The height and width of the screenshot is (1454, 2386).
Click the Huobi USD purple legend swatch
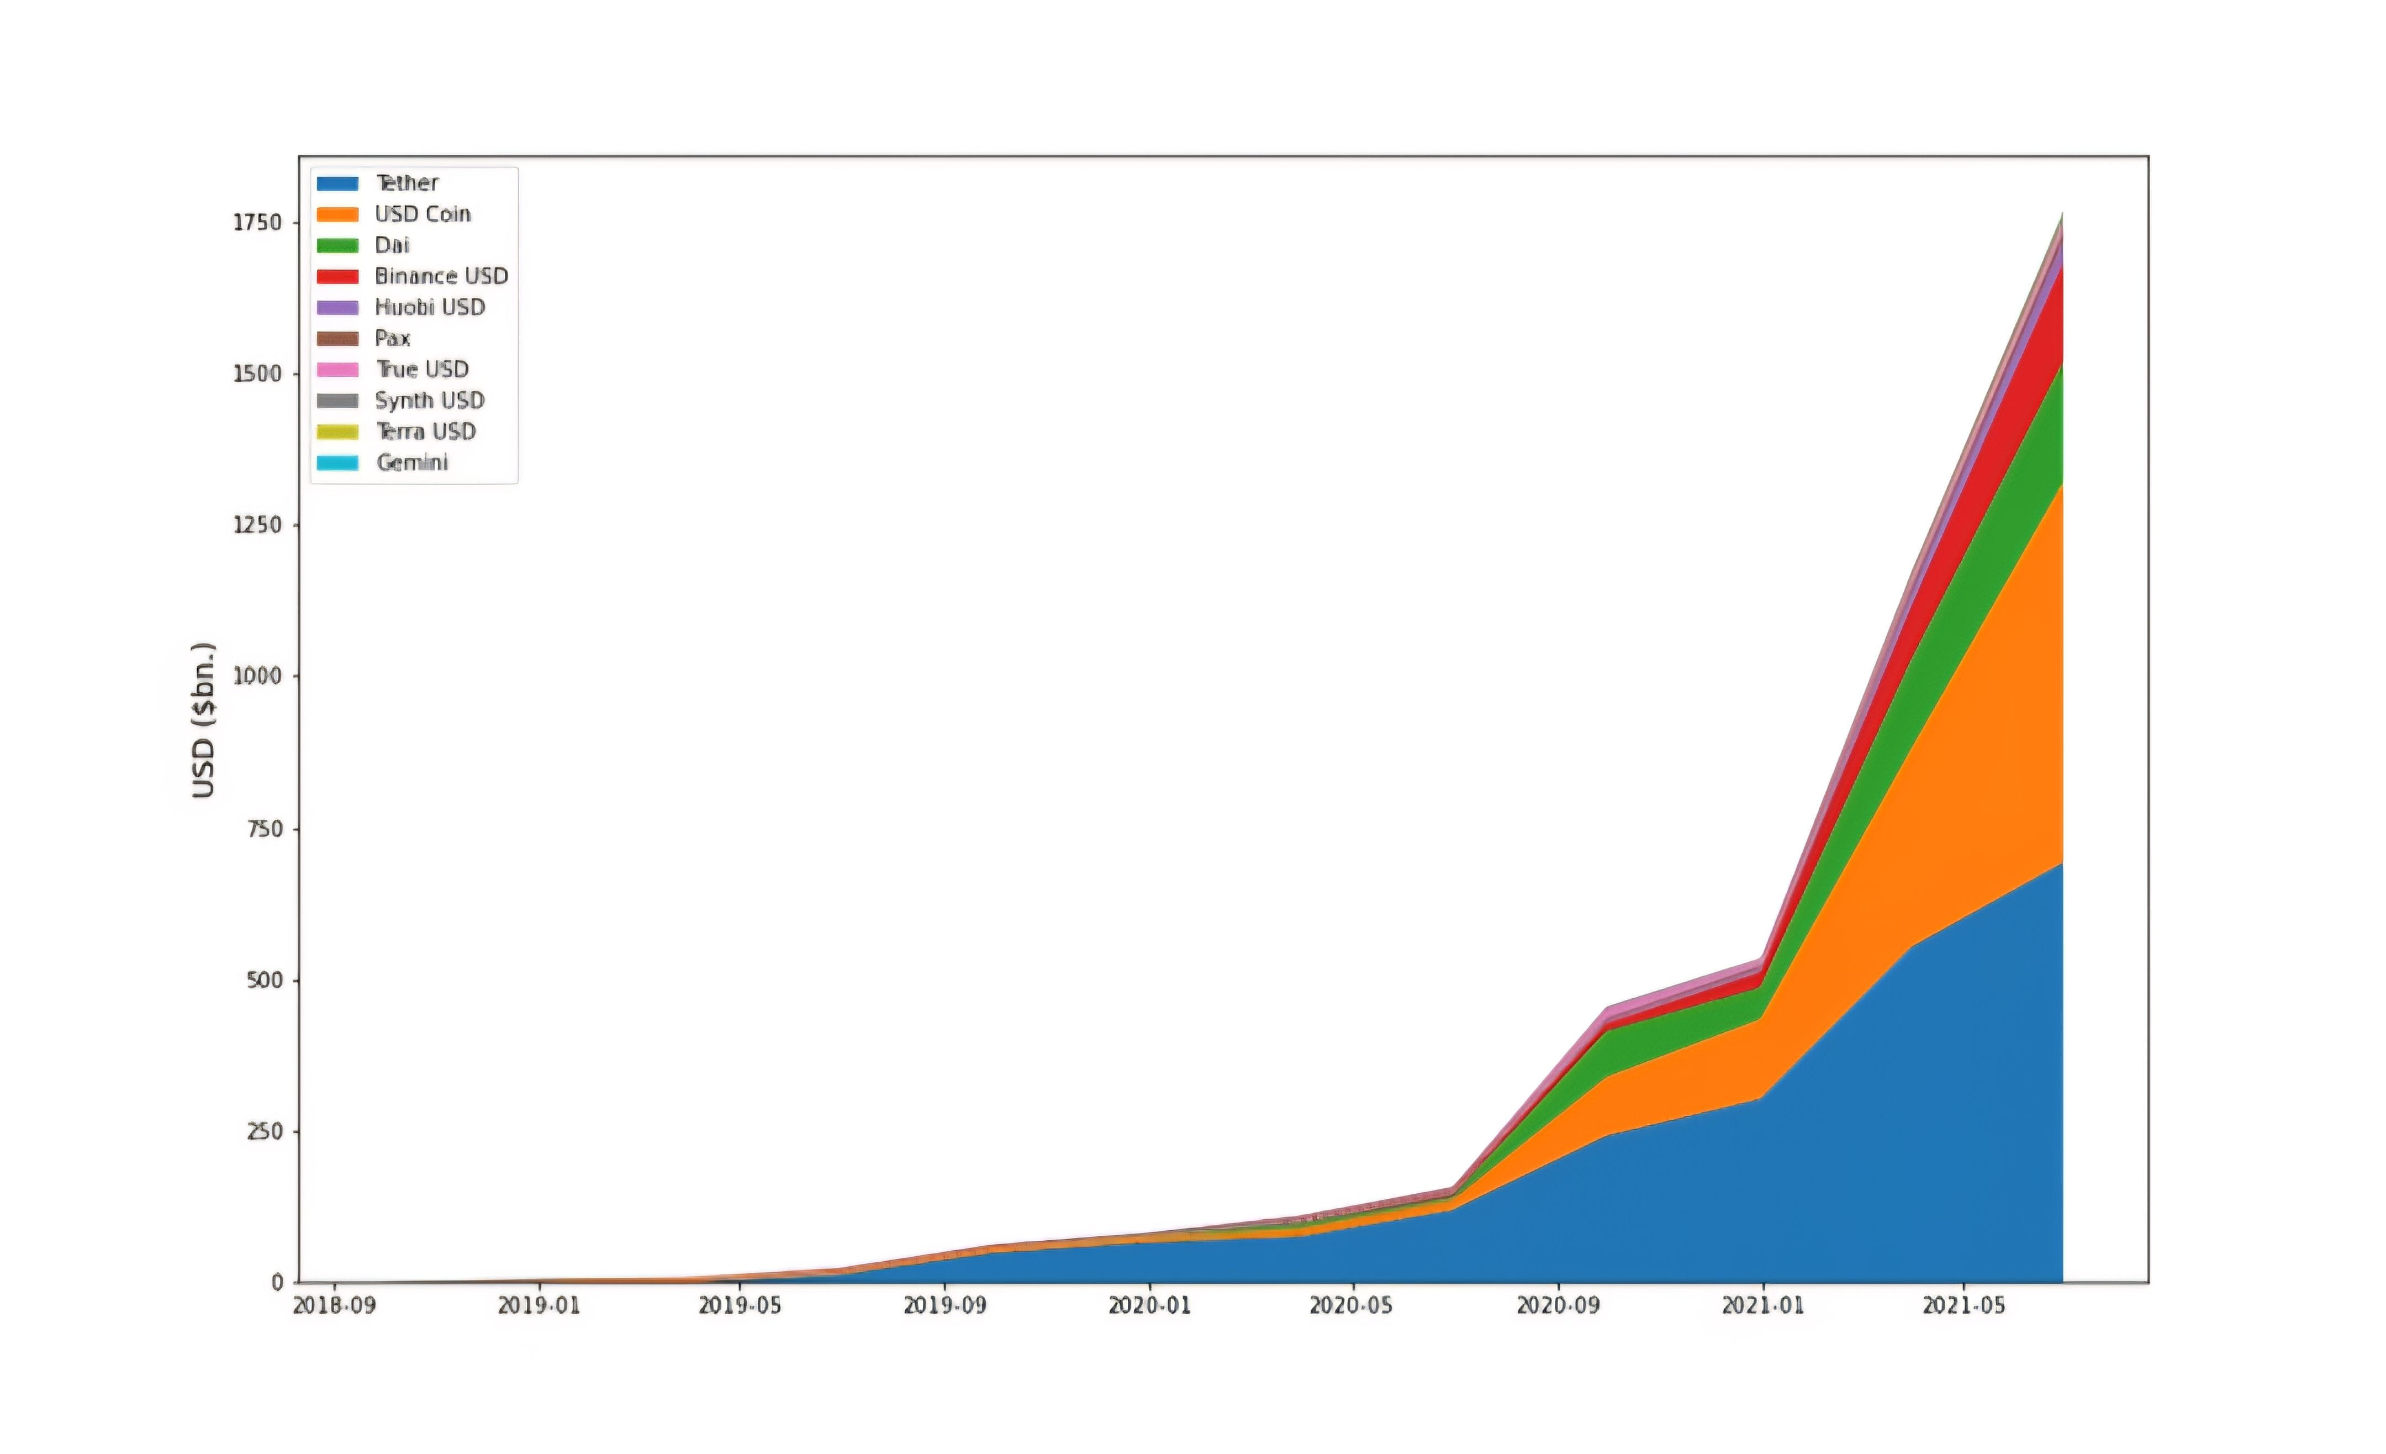[337, 307]
